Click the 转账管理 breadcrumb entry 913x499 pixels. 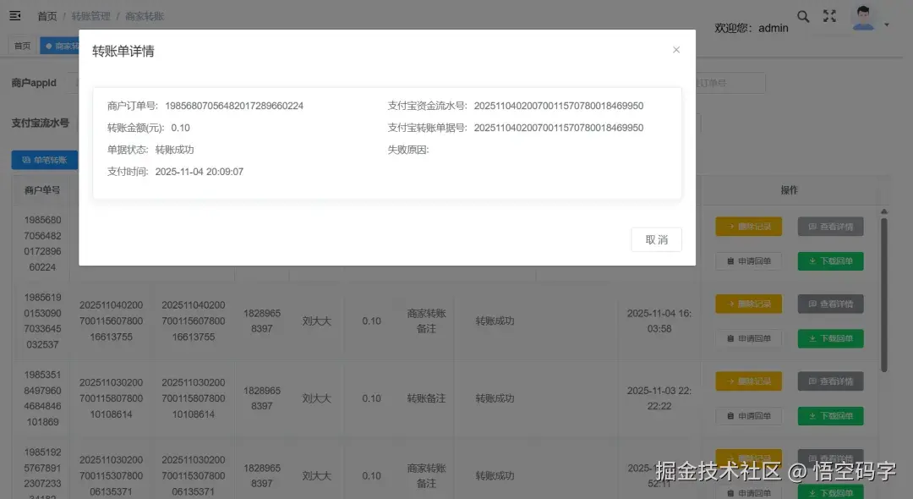[91, 15]
